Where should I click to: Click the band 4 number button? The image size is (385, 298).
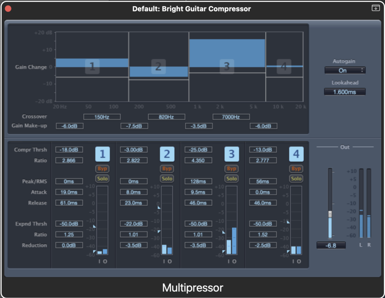(296, 154)
